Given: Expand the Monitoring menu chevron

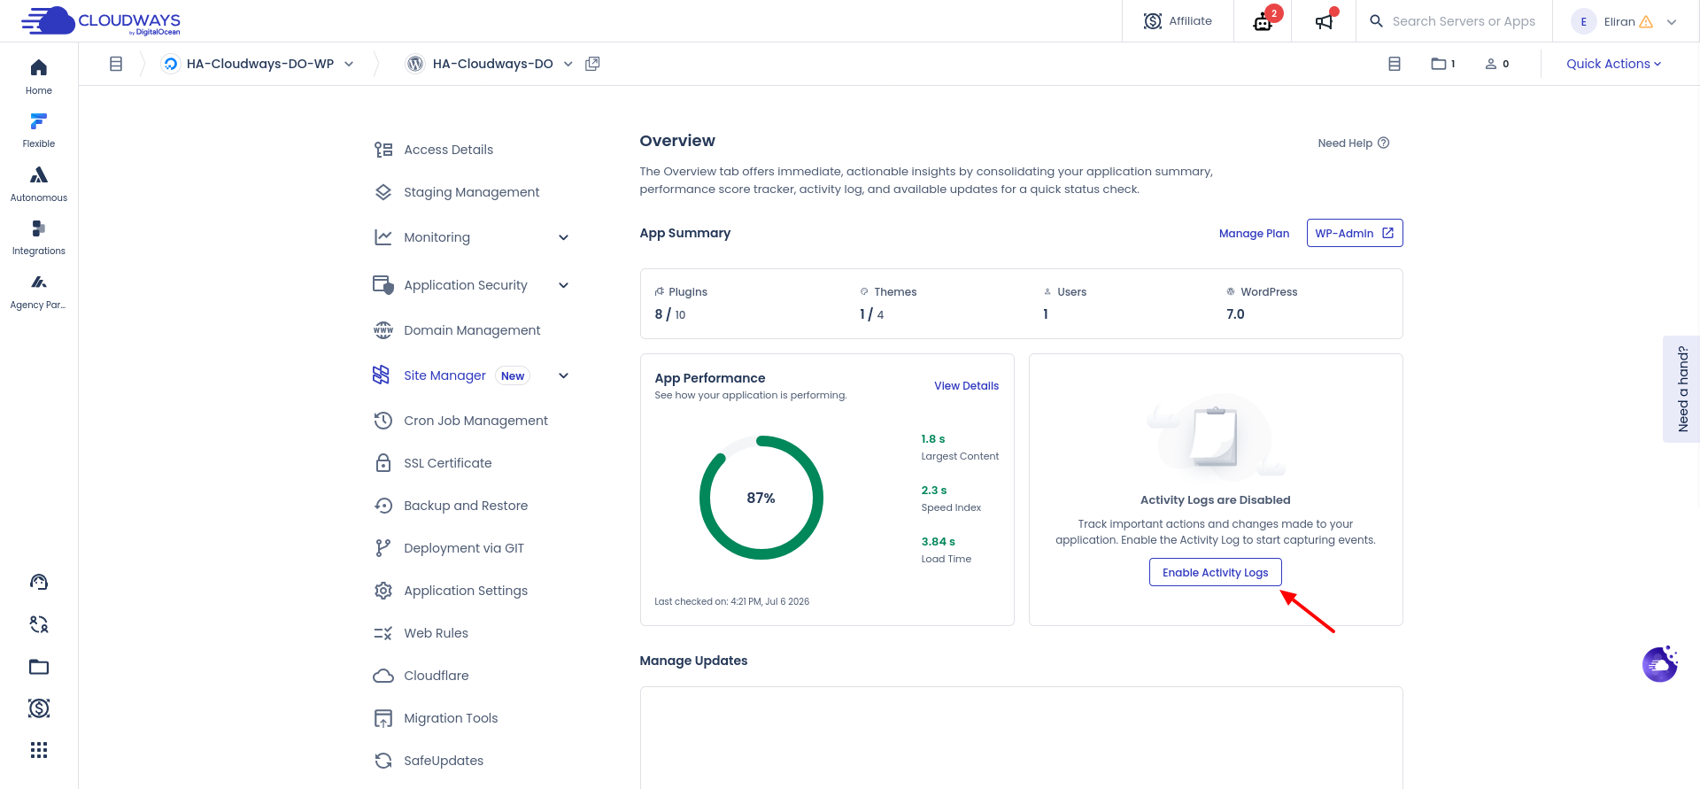Looking at the screenshot, I should pyautogui.click(x=564, y=237).
